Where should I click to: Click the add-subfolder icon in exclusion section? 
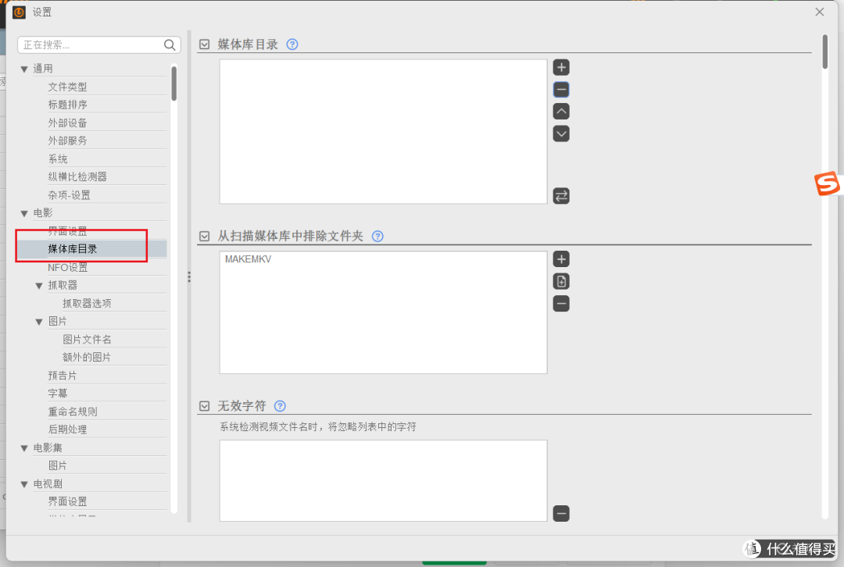561,281
